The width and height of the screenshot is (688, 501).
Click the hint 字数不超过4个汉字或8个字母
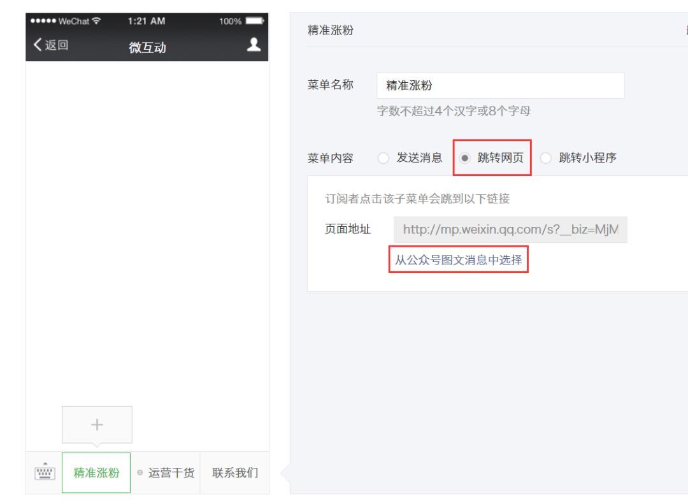click(454, 111)
